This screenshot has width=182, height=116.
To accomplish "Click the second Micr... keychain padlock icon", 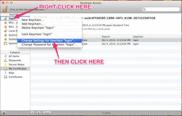I will click(x=5, y=27).
